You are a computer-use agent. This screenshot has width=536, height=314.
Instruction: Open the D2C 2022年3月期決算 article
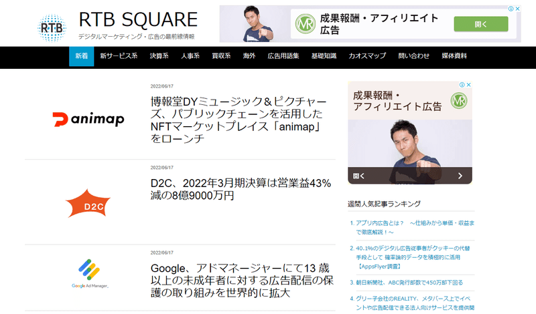(241, 189)
